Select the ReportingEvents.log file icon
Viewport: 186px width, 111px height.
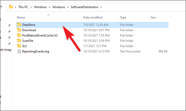coord(19,51)
